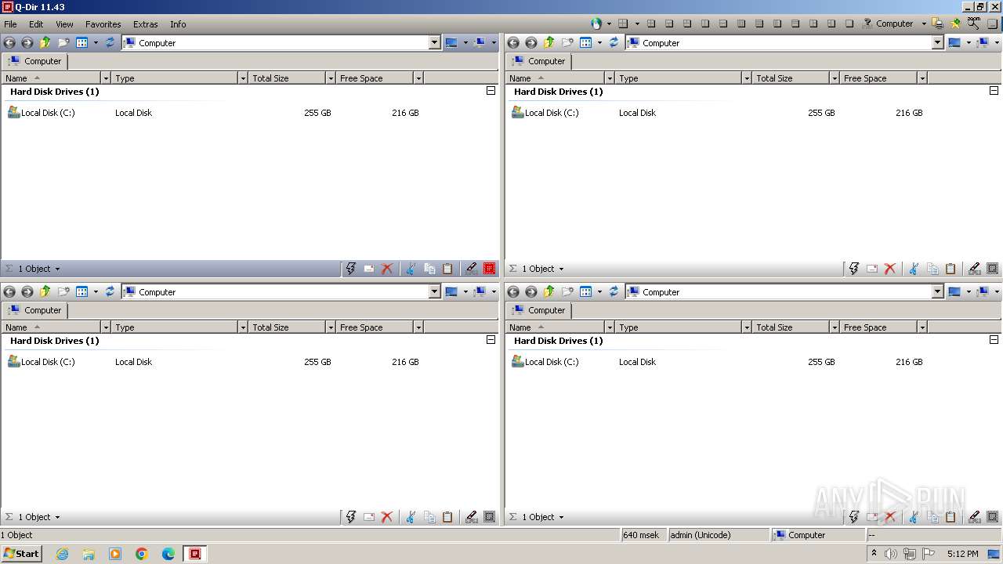Refresh the bottom-left pane view
Viewport: 1003px width, 564px height.
pyautogui.click(x=110, y=292)
